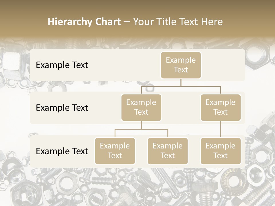Select the top-level Example Text chart box
Screen dimensions: 275x206
181,65
